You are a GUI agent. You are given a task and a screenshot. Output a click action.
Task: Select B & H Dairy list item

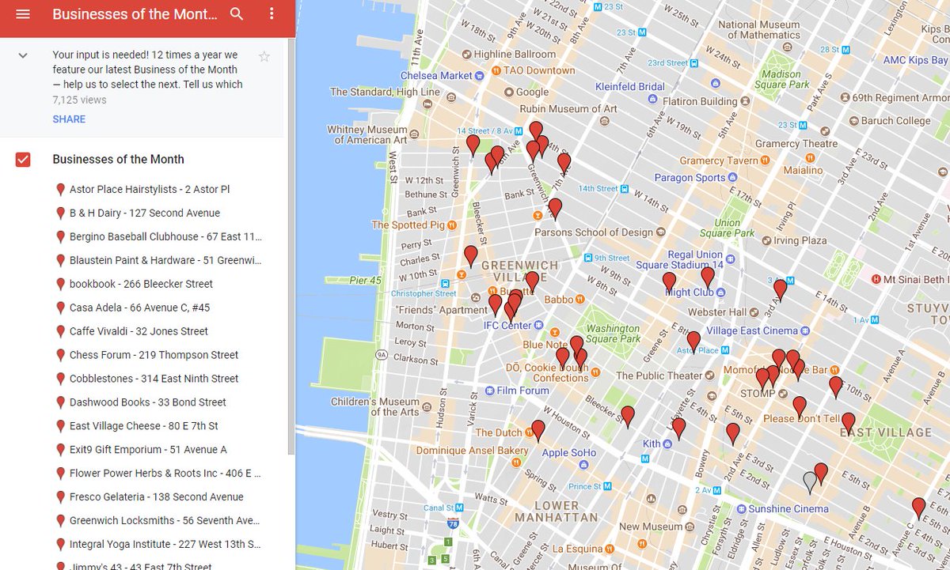[x=145, y=213]
